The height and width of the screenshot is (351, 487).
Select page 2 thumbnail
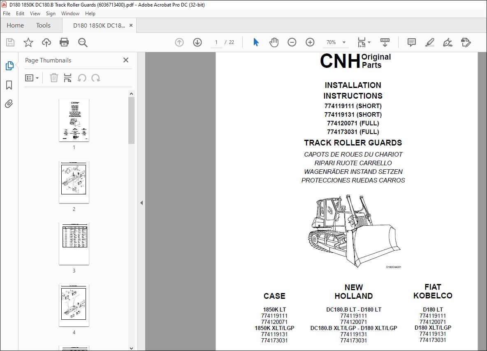[74, 182]
